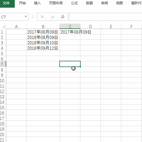This screenshot has width=142, height=142.
Task: Select row 20 header
Action: 3,134
